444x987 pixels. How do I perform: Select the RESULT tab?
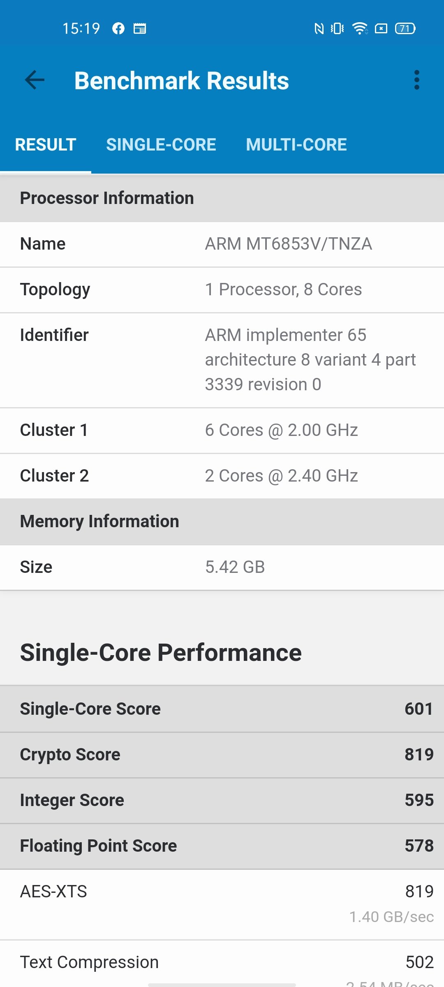46,145
